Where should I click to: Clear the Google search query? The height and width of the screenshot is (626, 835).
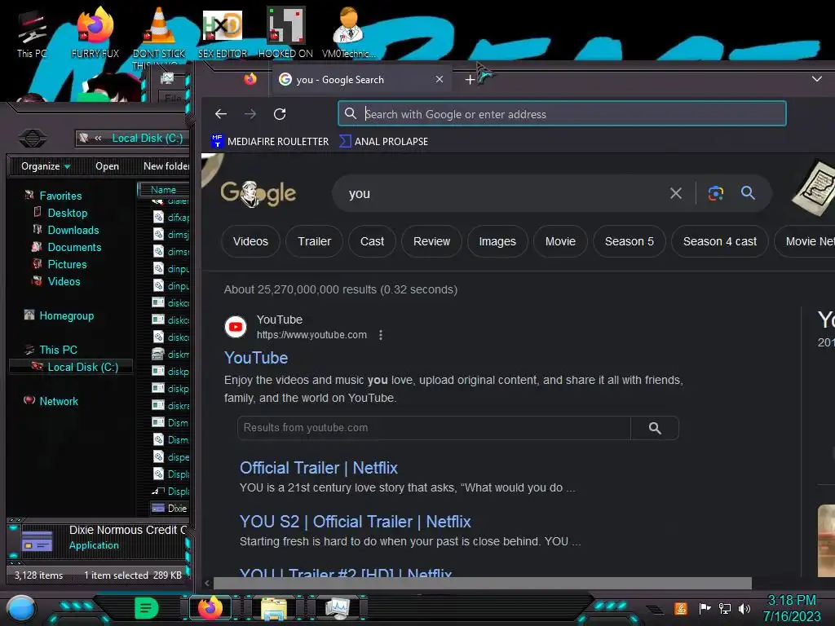[676, 194]
